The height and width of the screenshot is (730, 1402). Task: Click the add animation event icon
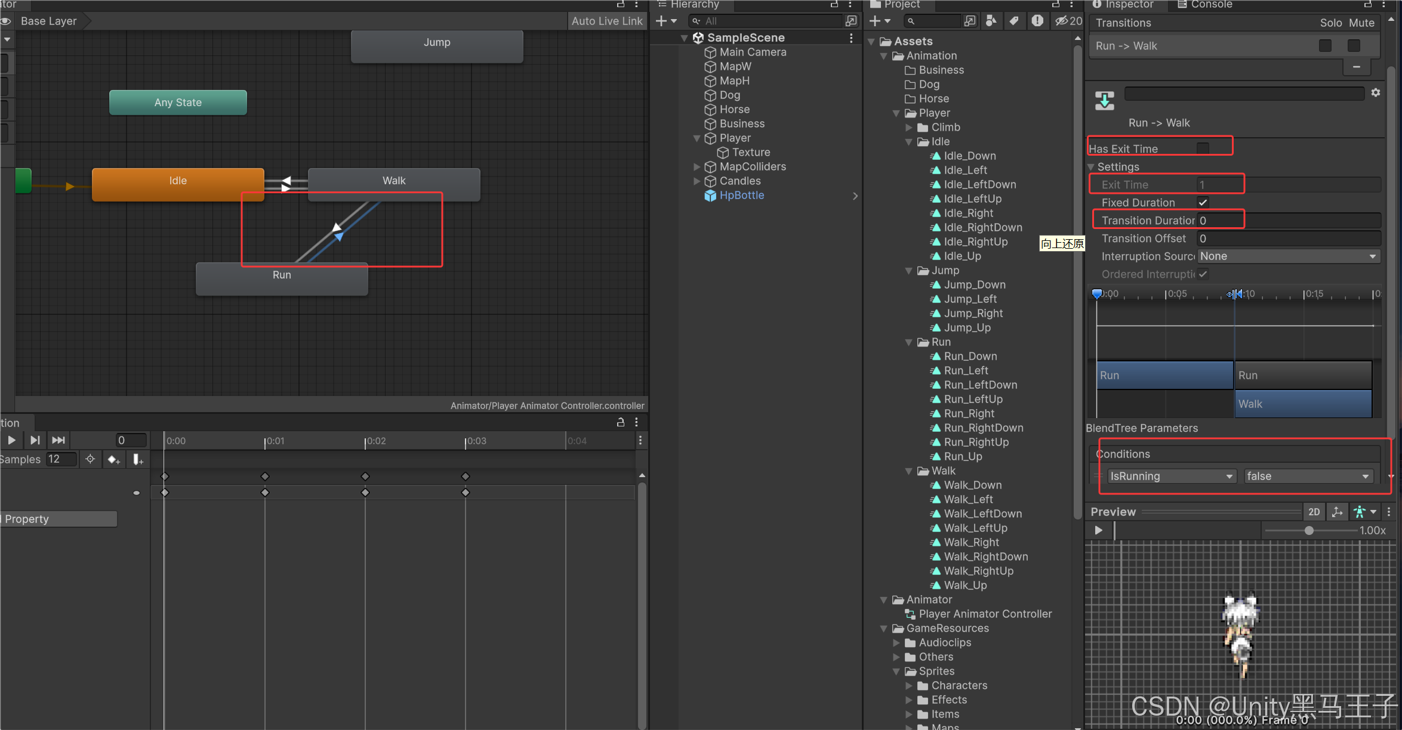point(138,459)
